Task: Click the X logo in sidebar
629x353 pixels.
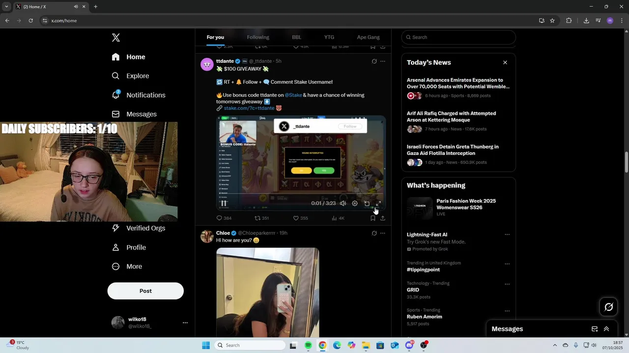Action: tap(116, 38)
